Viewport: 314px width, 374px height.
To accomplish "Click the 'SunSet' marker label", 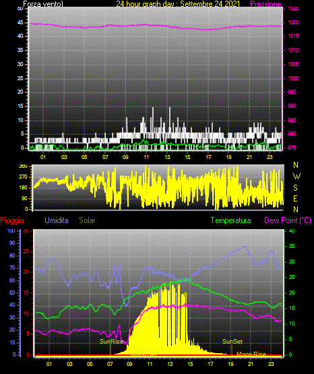I will [232, 342].
